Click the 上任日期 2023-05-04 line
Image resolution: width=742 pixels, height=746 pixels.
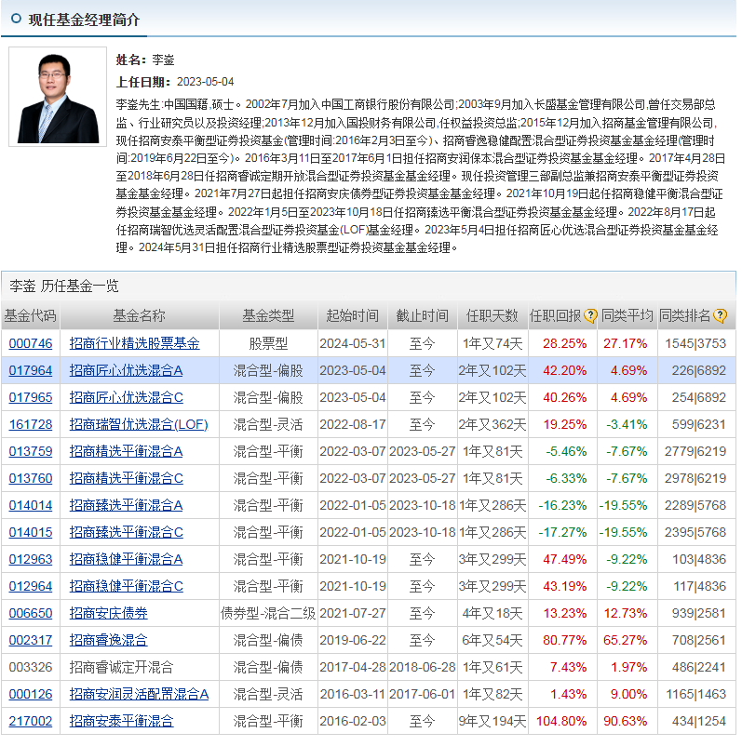175,82
